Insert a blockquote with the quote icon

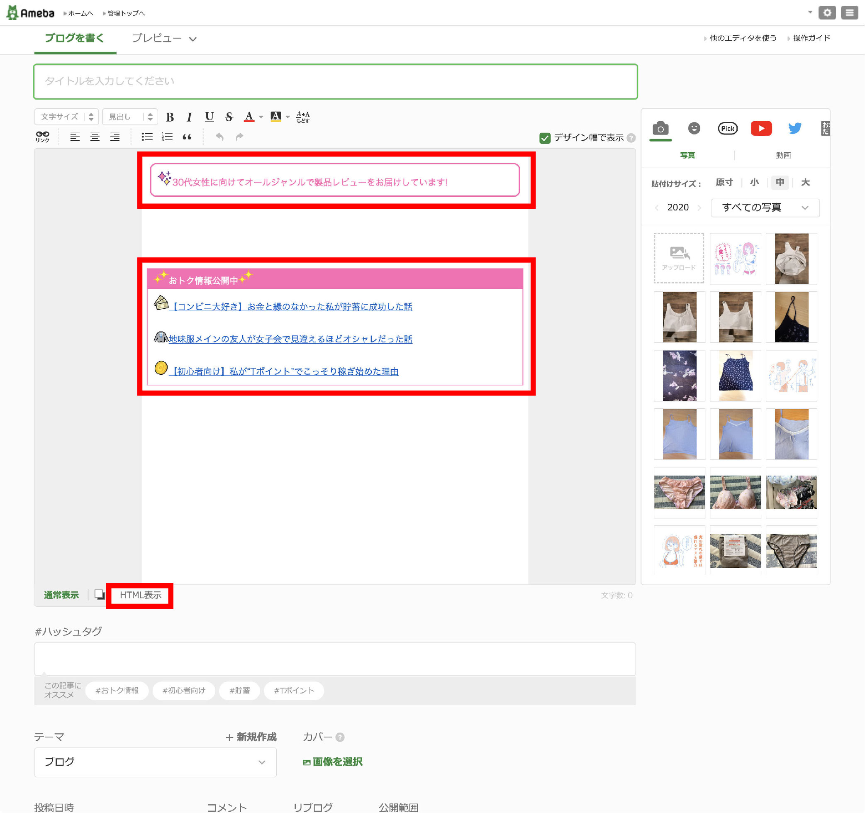tap(187, 137)
